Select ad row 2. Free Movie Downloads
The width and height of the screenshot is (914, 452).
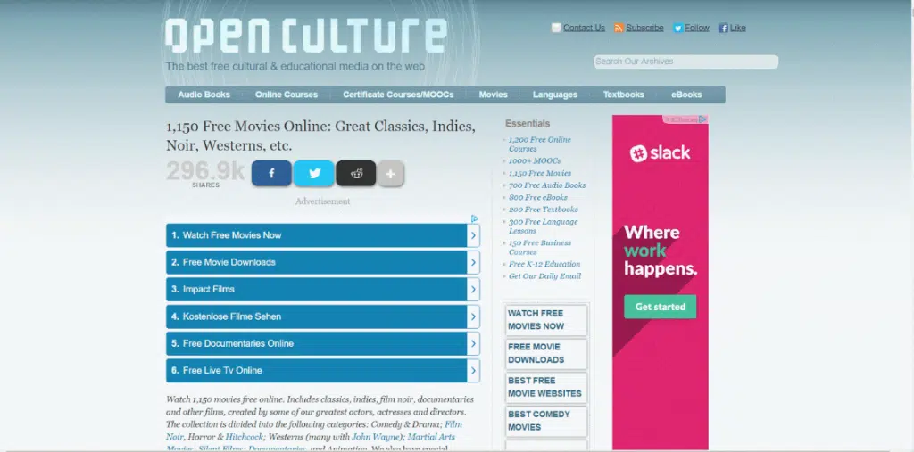322,262
